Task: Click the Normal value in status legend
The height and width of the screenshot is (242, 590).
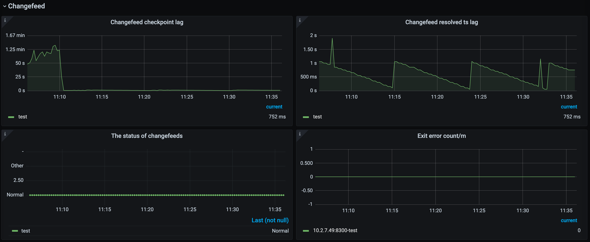Action: coord(280,231)
